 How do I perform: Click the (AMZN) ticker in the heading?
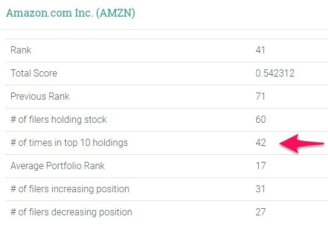click(x=115, y=13)
